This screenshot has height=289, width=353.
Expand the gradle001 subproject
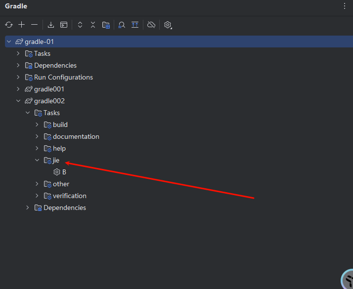click(18, 89)
